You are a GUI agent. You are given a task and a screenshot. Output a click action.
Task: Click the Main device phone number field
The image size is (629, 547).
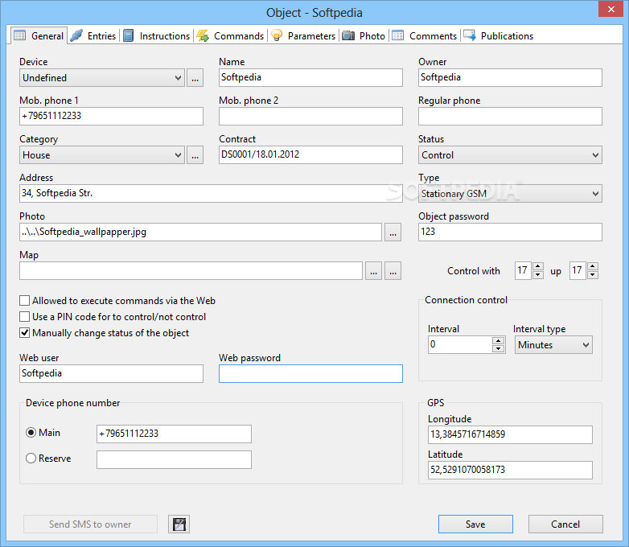tap(174, 434)
